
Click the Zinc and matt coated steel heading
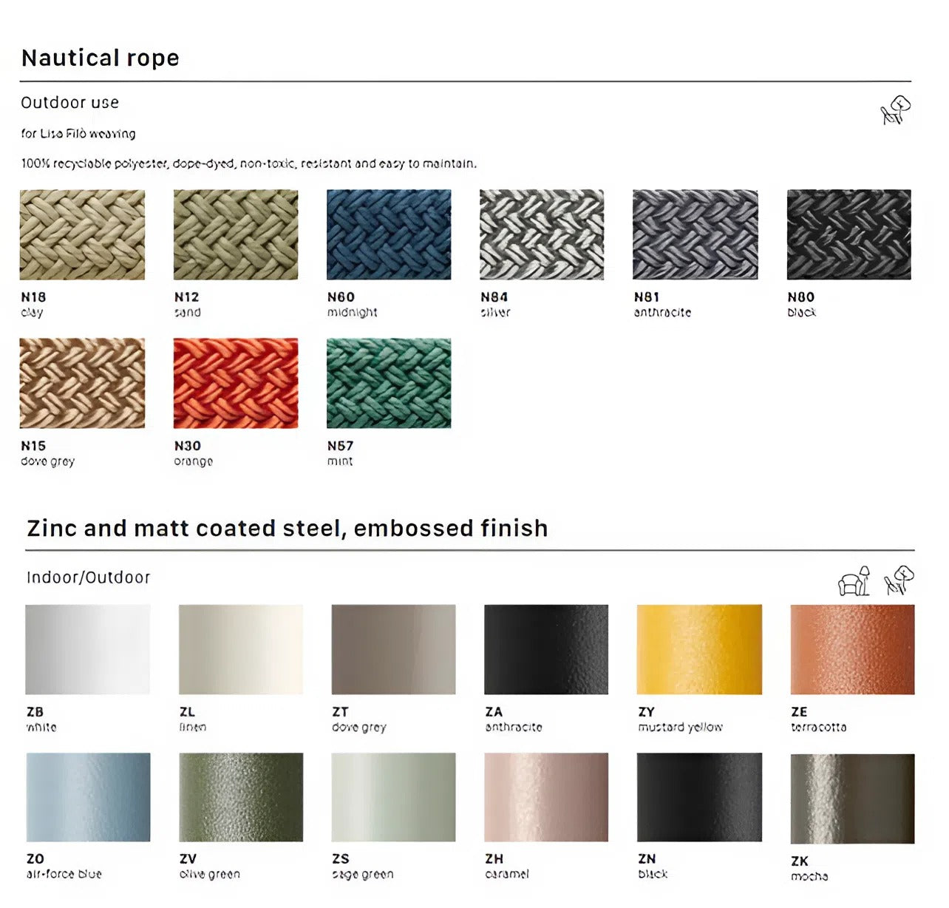pyautogui.click(x=288, y=528)
